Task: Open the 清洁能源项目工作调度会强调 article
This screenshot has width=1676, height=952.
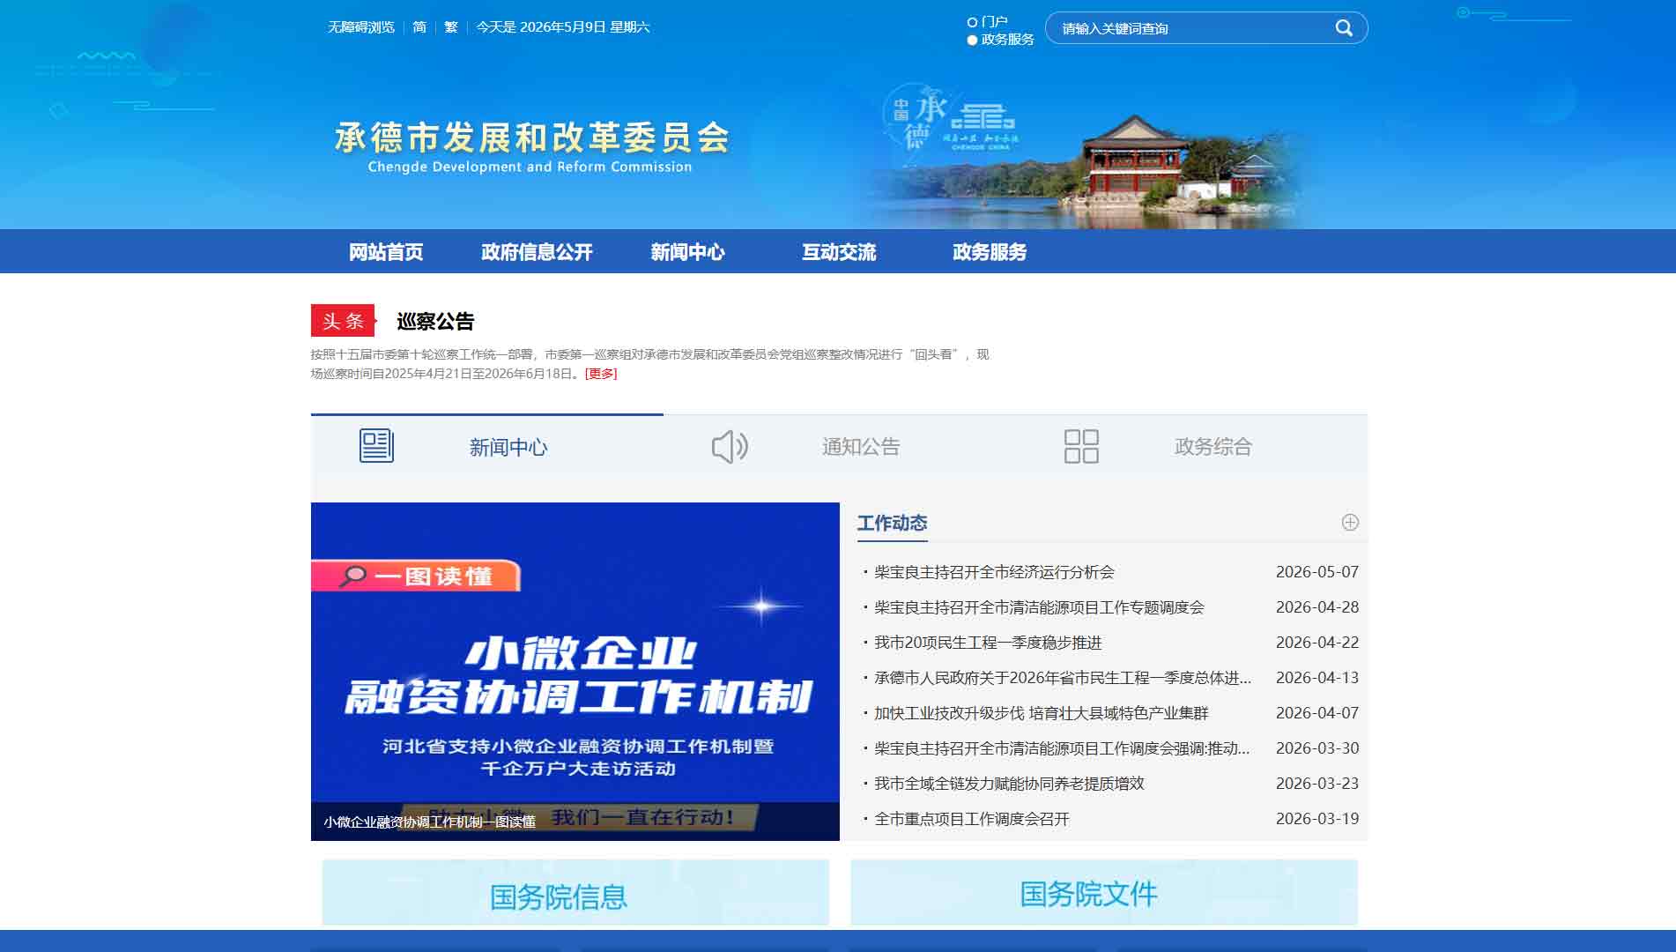Action: tap(1062, 748)
